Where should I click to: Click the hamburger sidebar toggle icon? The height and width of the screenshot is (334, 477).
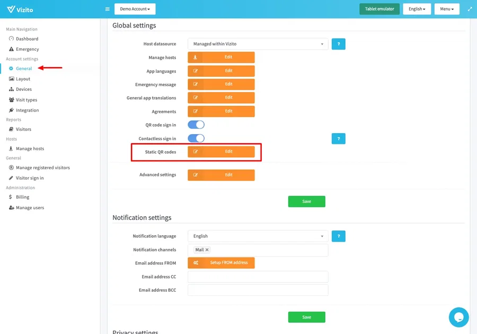coord(107,9)
